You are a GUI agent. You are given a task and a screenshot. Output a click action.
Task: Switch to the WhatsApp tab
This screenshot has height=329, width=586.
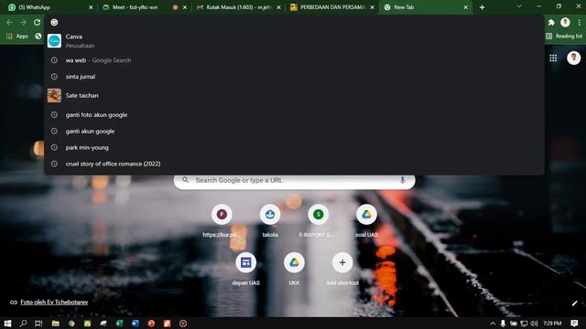(x=50, y=7)
